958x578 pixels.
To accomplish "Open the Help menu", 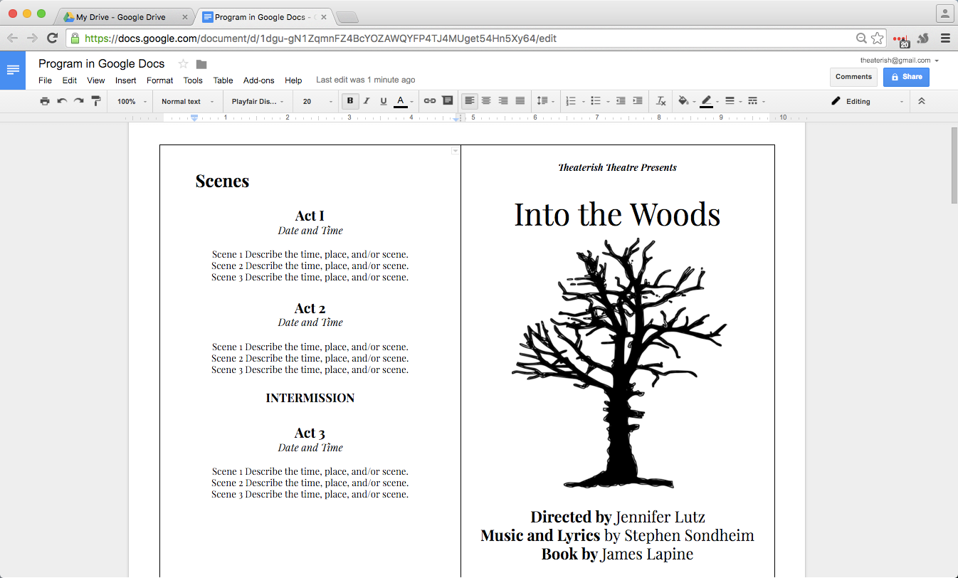I will pyautogui.click(x=293, y=80).
